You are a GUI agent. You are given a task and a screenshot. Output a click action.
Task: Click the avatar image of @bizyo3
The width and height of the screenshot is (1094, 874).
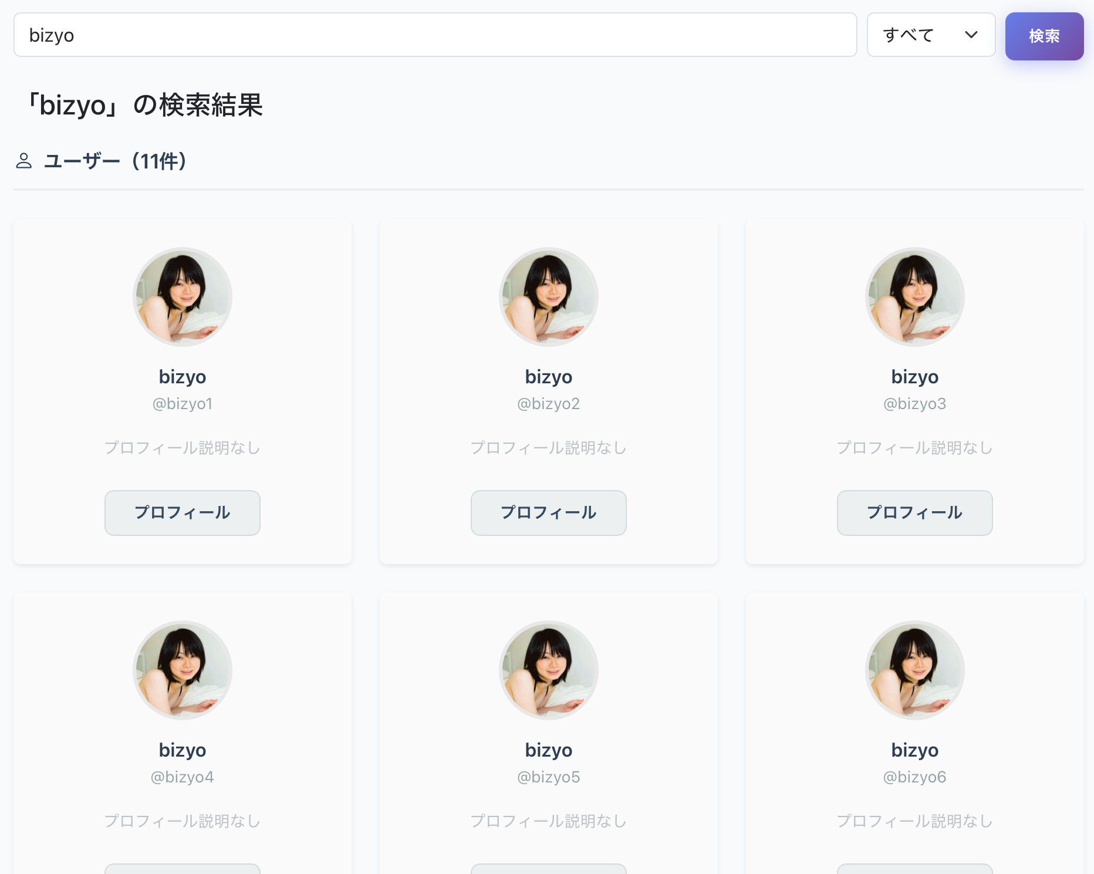coord(915,297)
